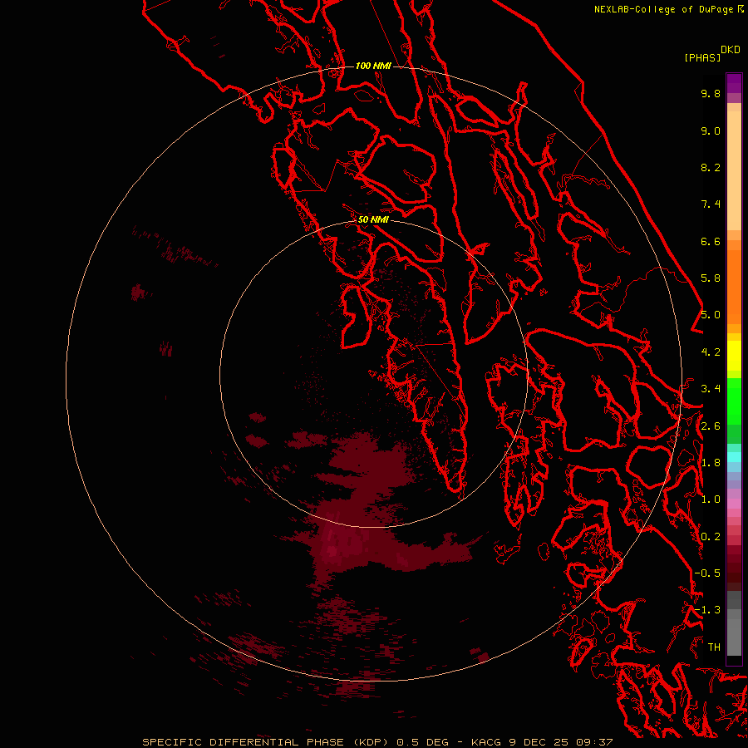Click the 100 NMI range ring label

(x=373, y=66)
